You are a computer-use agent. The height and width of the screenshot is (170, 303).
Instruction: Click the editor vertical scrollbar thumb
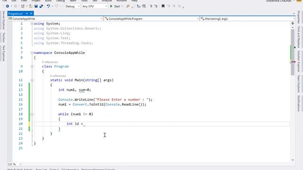pos(293,52)
